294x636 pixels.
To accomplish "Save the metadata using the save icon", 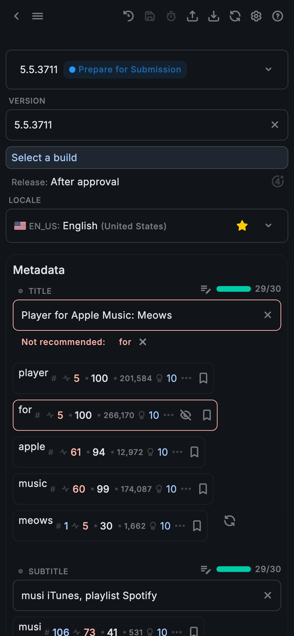I will 149,16.
